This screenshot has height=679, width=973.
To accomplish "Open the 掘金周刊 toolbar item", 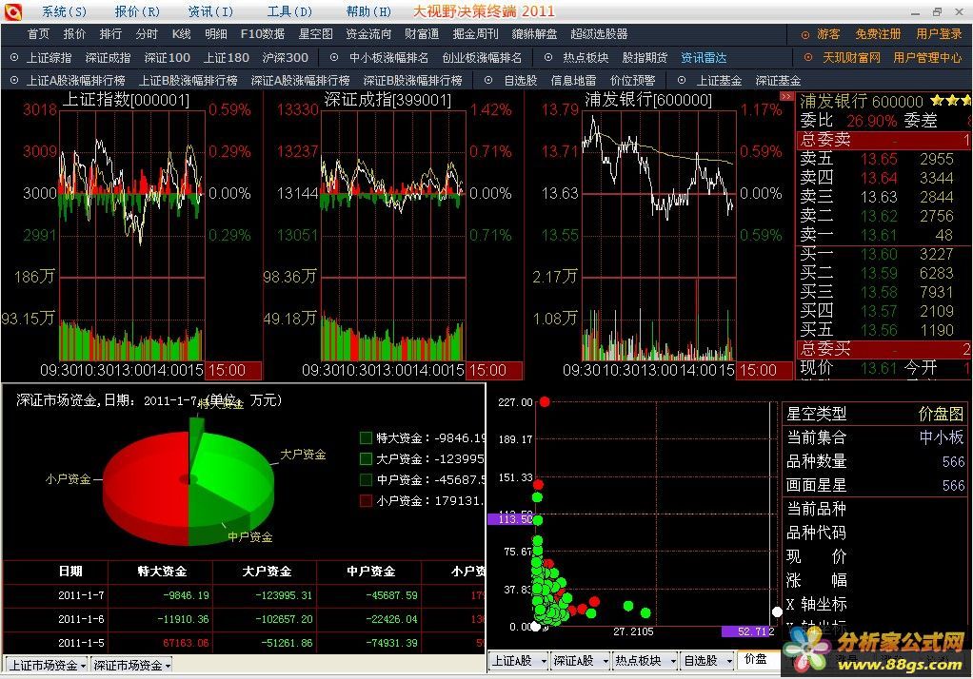I will coord(475,34).
